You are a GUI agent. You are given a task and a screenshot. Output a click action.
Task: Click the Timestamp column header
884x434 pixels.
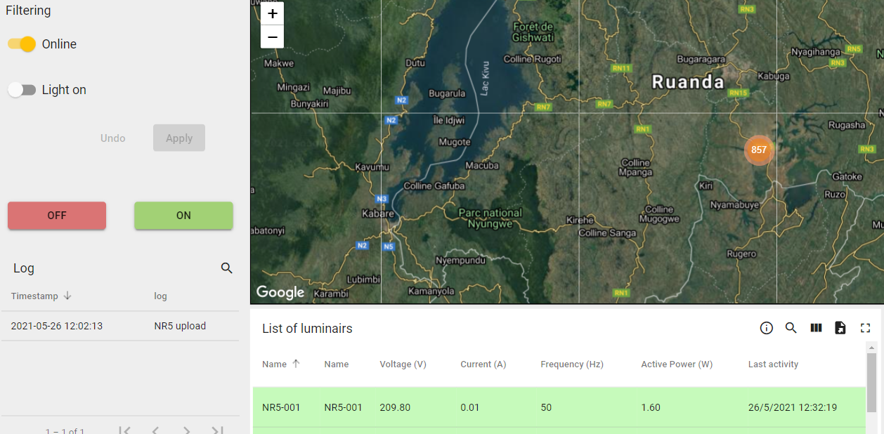[x=34, y=296]
